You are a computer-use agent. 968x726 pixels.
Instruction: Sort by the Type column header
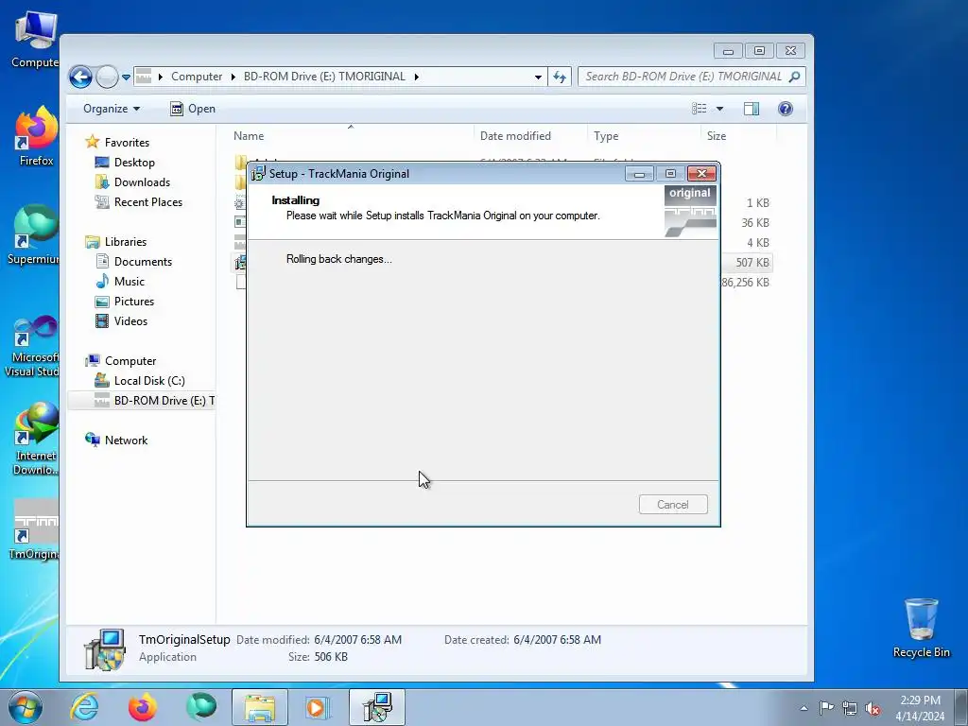click(606, 136)
